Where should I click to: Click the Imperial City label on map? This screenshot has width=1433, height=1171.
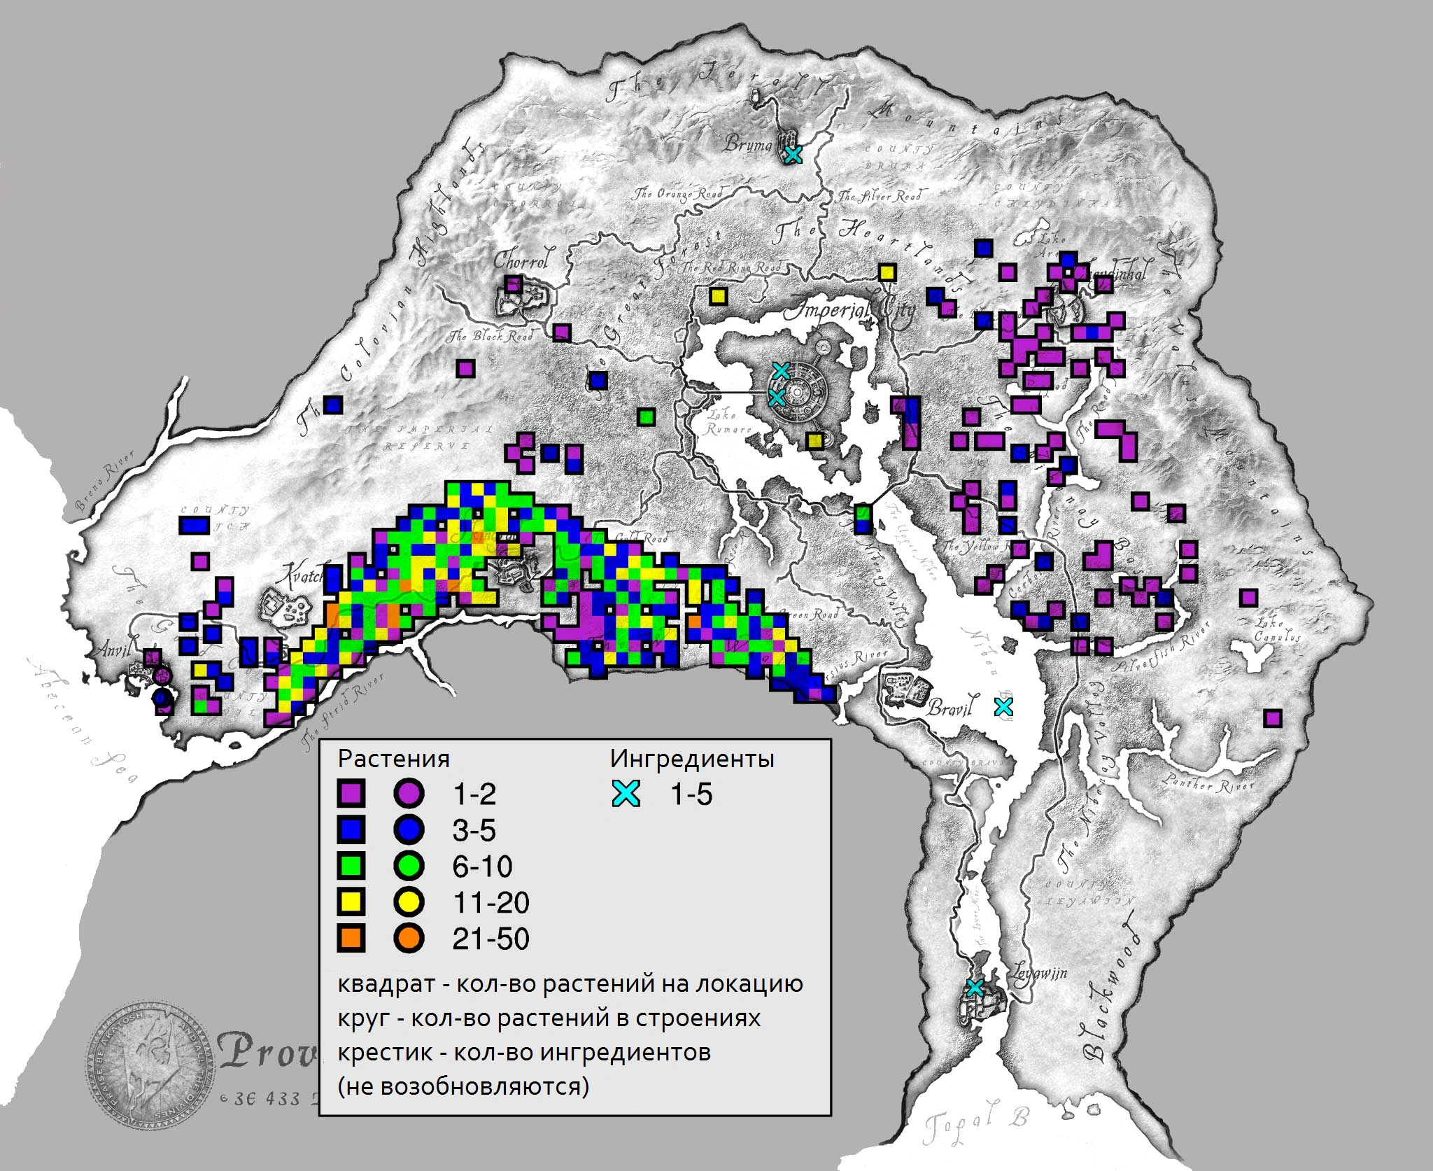(848, 311)
